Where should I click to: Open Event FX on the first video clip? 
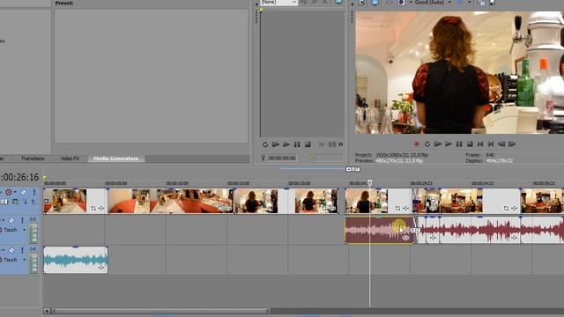[x=101, y=208]
